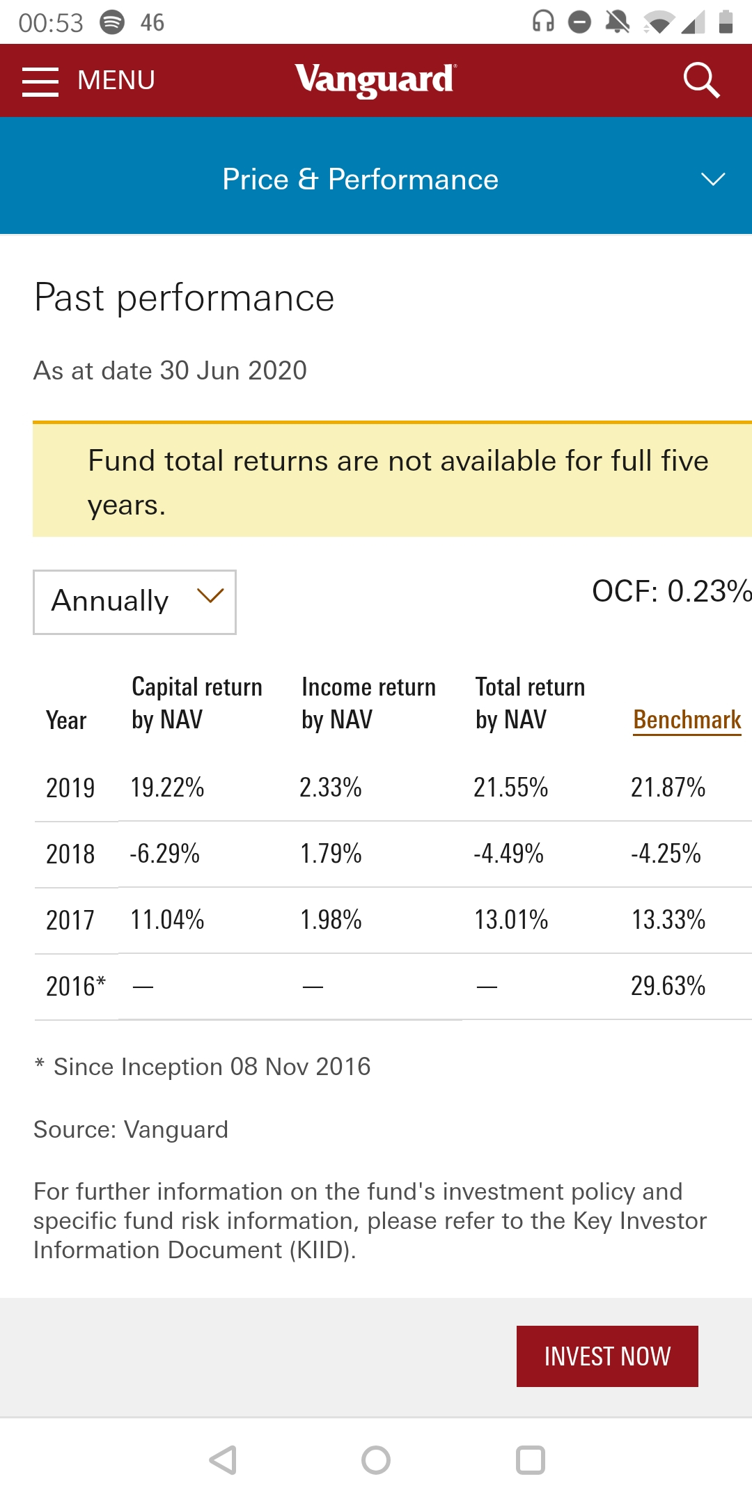
Task: Open the hamburger MENU icon
Action: coord(40,81)
